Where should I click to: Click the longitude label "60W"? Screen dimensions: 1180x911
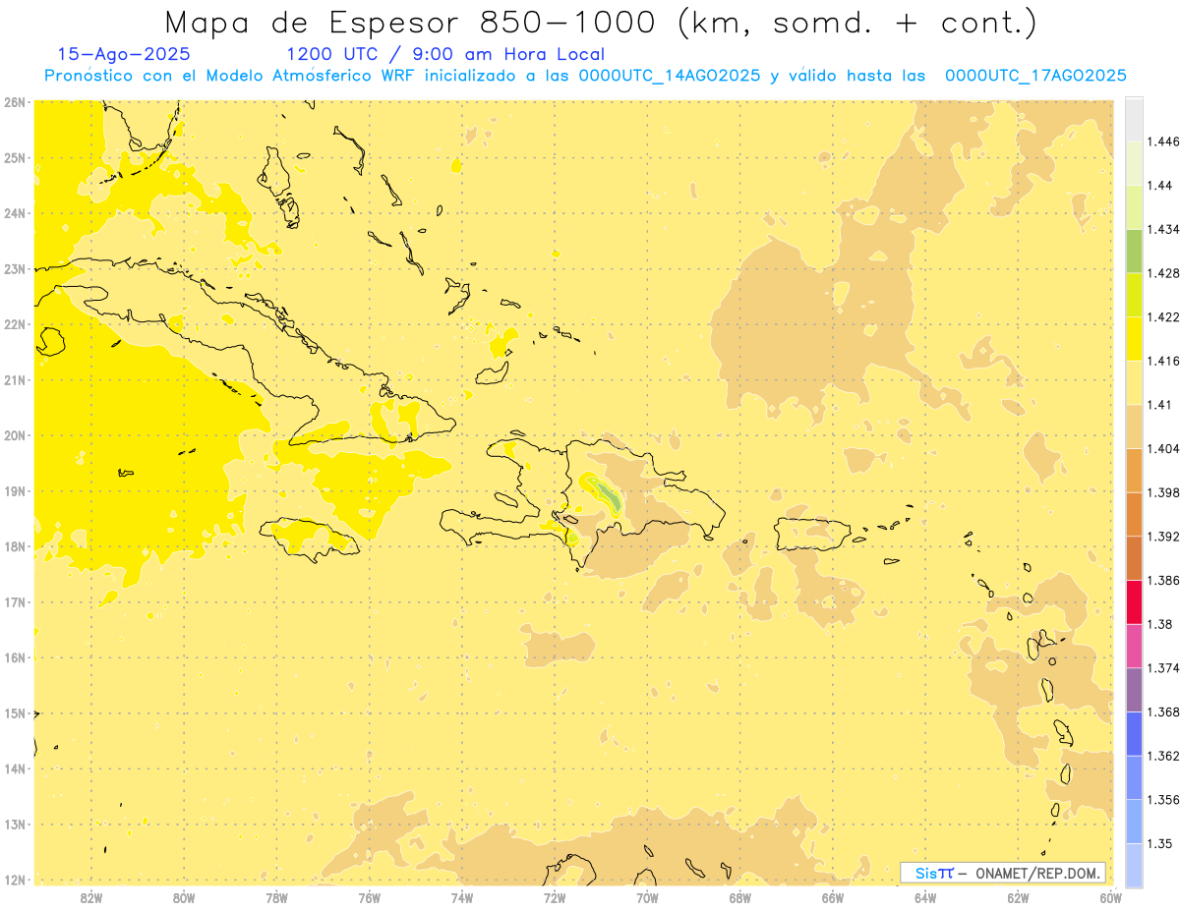(x=1110, y=897)
